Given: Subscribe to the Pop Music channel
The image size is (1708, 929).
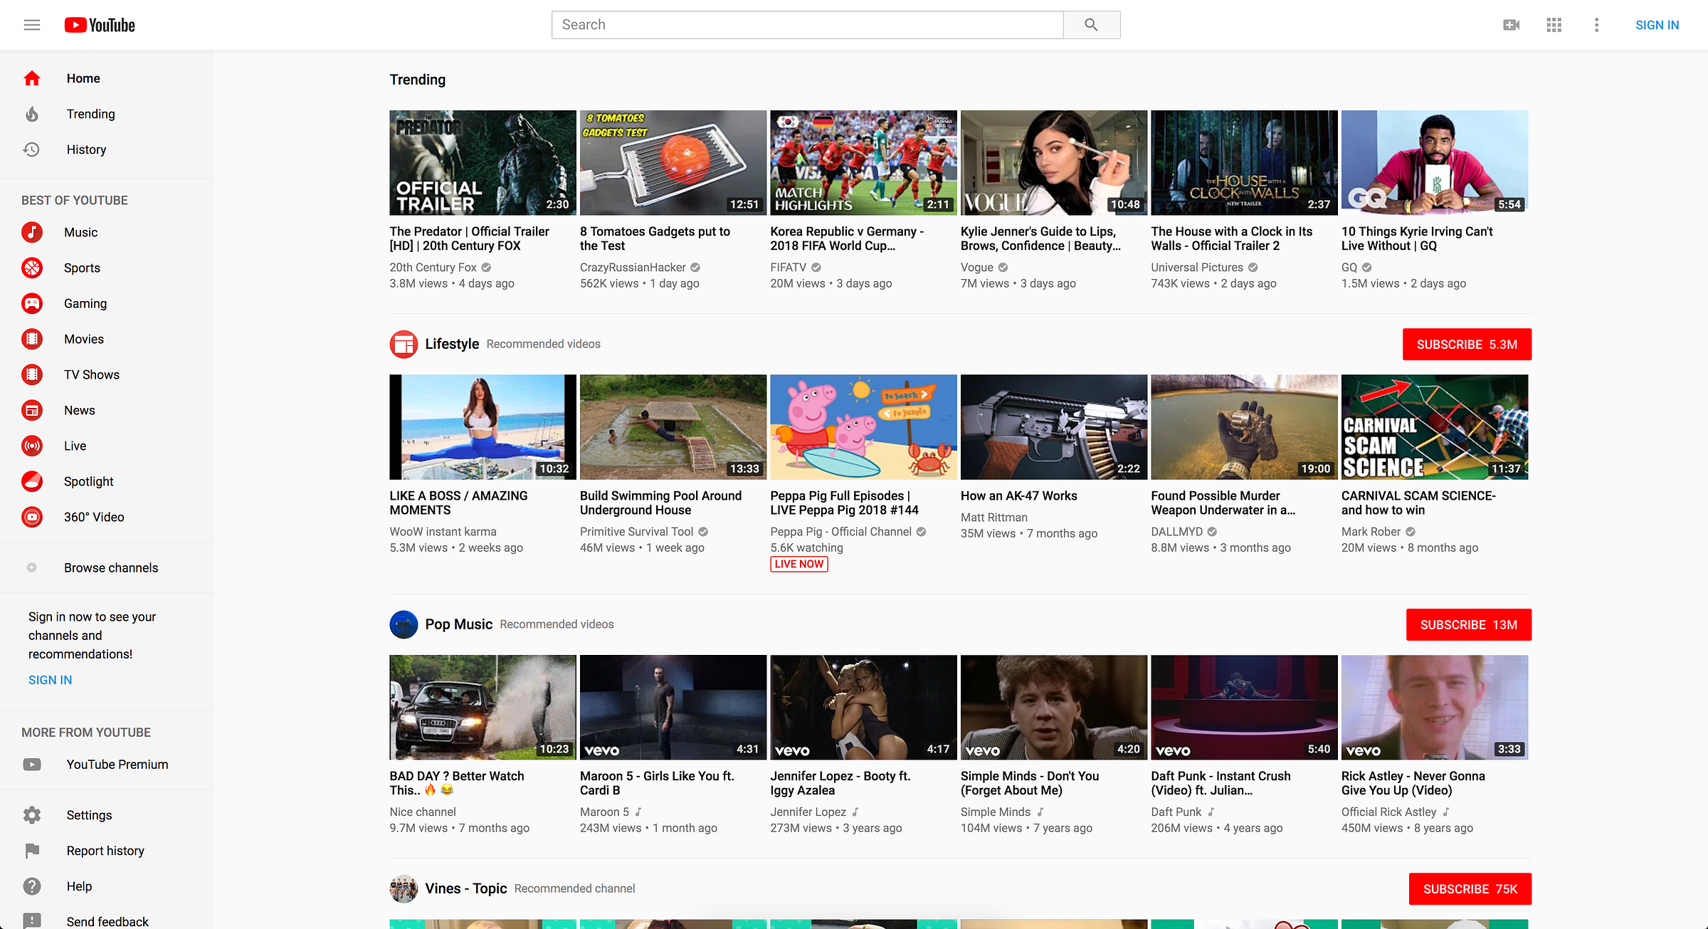Looking at the screenshot, I should coord(1468,624).
